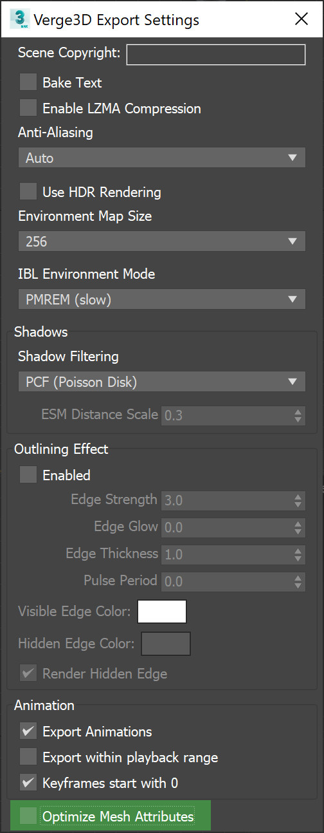Enable LZMA Compression checkbox
Screen dimensions: 324x833
28,108
